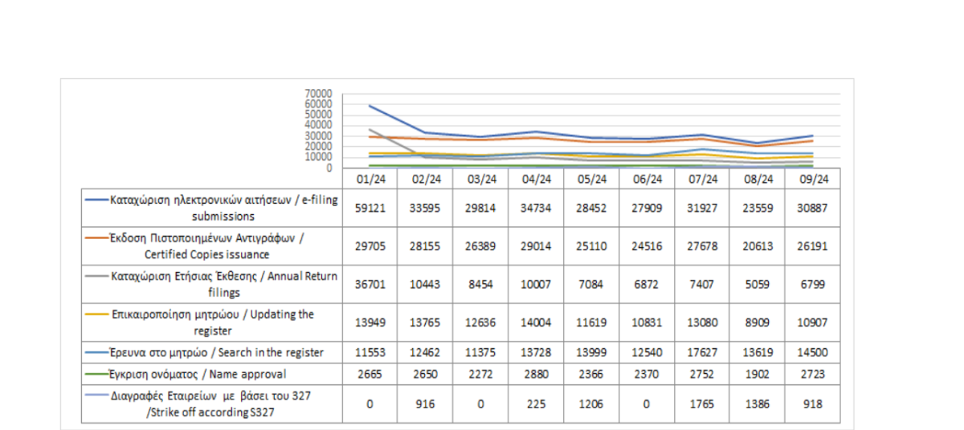
Task: Click the Updating the register legend label
Action: click(212, 322)
